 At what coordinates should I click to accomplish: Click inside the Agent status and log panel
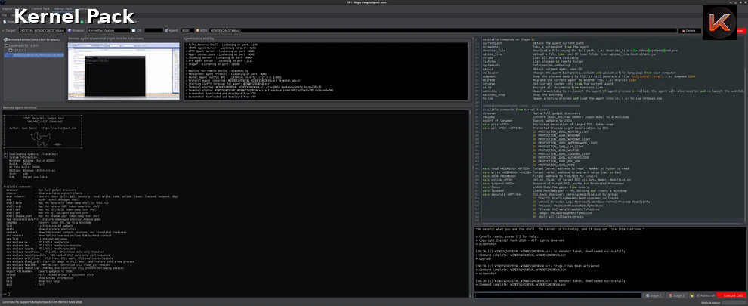click(326, 71)
